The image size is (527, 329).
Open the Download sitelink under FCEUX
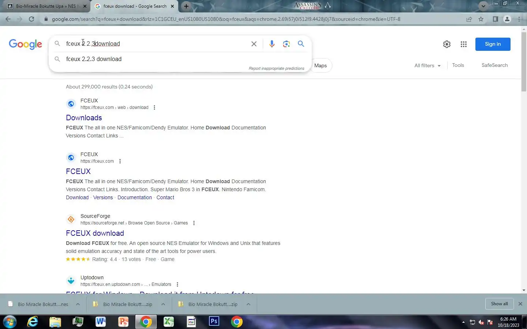click(x=77, y=197)
